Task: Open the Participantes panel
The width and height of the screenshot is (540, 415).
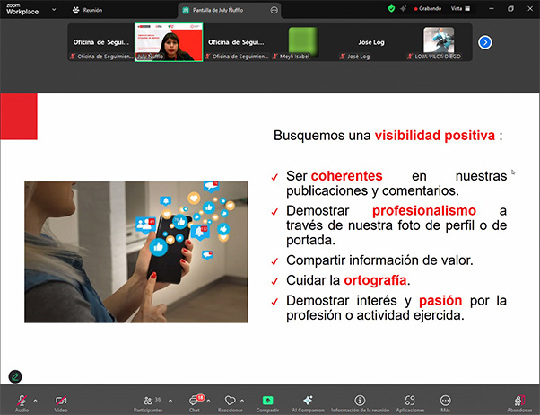Action: coord(148,403)
